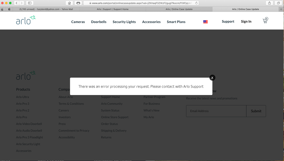The image size is (284, 161).
Task: Click the address bar URL field
Action: pos(141,3)
